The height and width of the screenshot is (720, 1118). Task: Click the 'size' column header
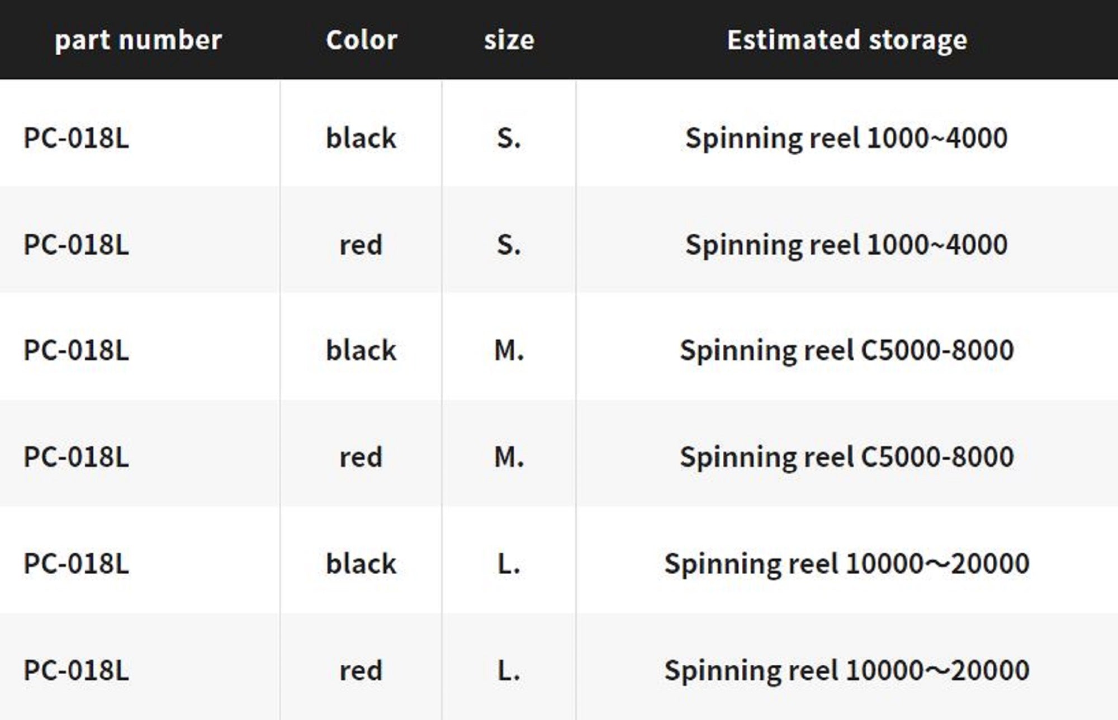[509, 40]
